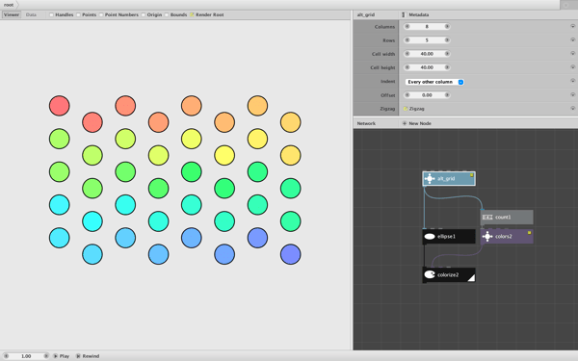Click the Cell height field 40.00
Image resolution: width=578 pixels, height=361 pixels.
tap(427, 67)
